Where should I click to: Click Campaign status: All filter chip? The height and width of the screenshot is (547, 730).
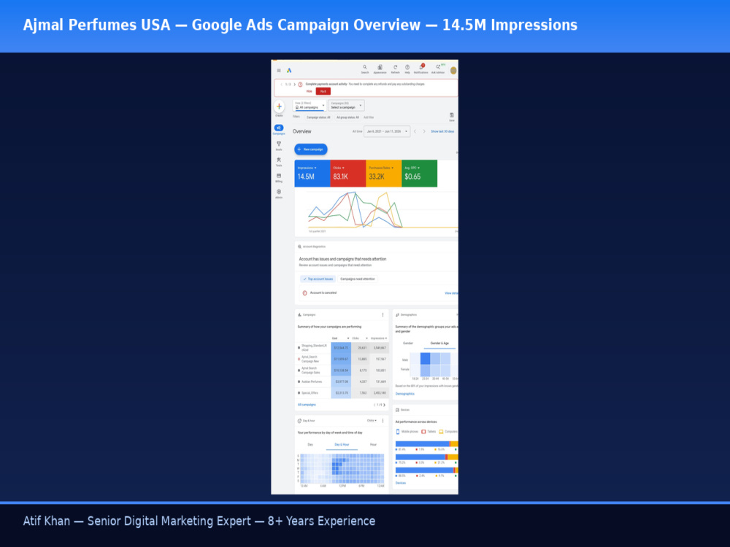[x=318, y=117]
